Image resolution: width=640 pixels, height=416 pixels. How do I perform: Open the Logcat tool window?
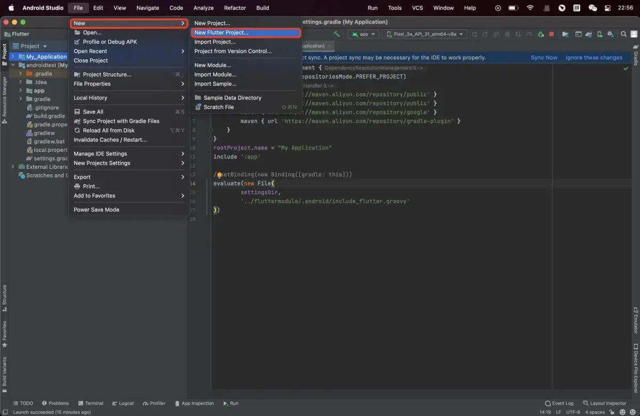tap(123, 403)
